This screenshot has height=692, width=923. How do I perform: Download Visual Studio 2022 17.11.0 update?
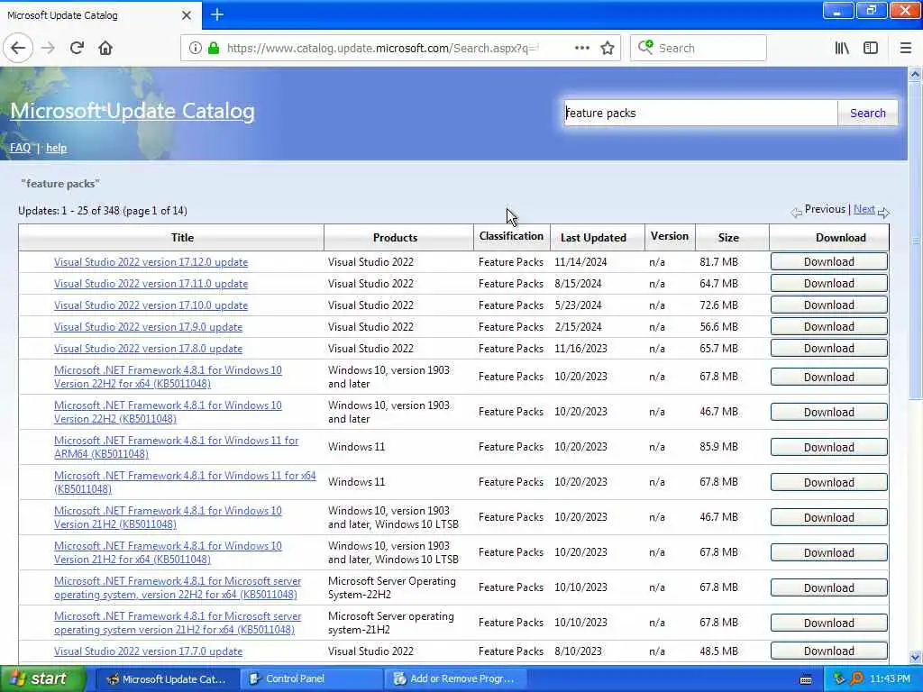(x=829, y=284)
